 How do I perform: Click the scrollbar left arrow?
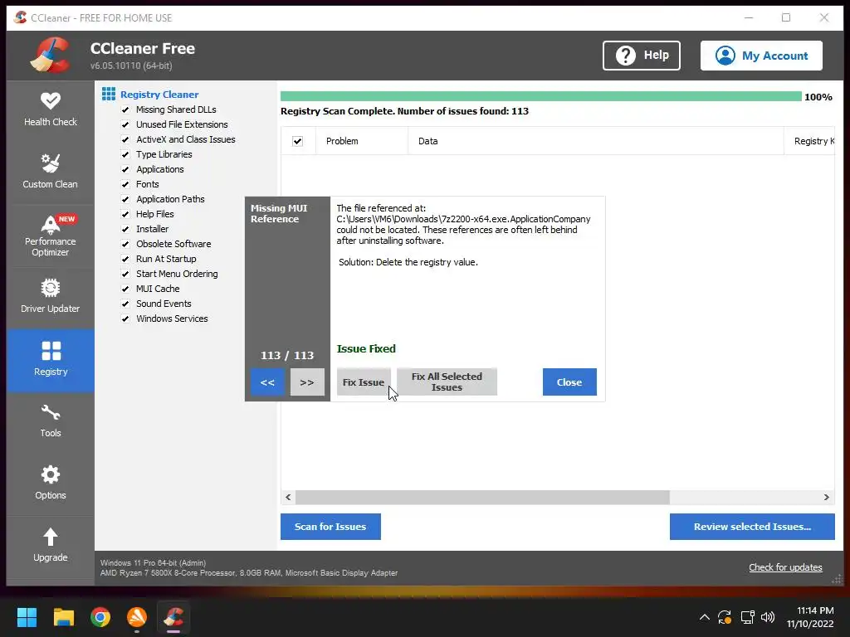click(288, 498)
